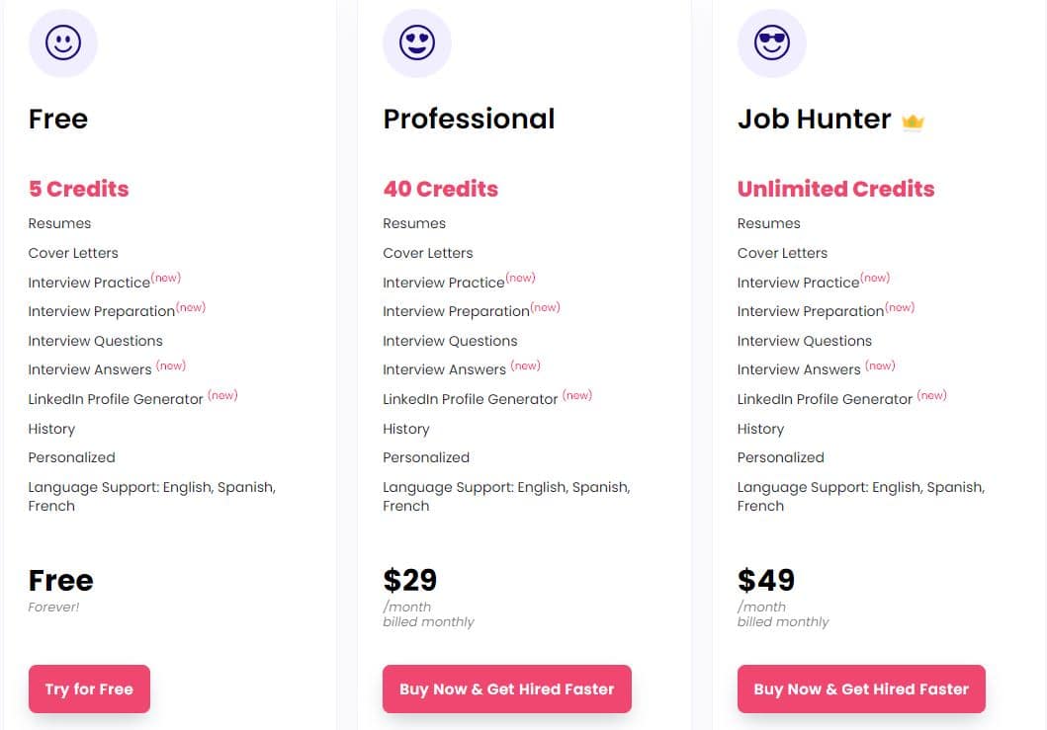Select the Resumes feature in the Free column
This screenshot has width=1047, height=730.
(59, 223)
